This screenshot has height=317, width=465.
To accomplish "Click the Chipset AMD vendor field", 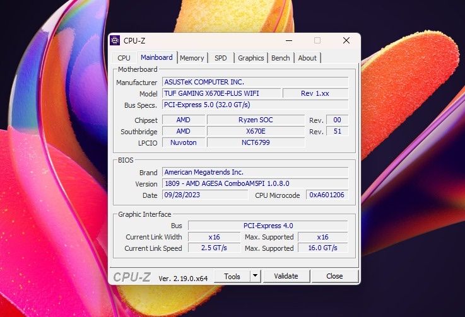I will pyautogui.click(x=183, y=120).
